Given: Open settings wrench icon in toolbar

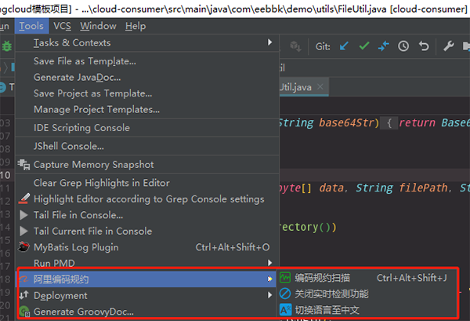Looking at the screenshot, I should tap(449, 46).
